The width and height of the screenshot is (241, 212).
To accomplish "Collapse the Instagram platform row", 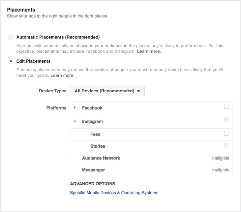I will click(75, 121).
